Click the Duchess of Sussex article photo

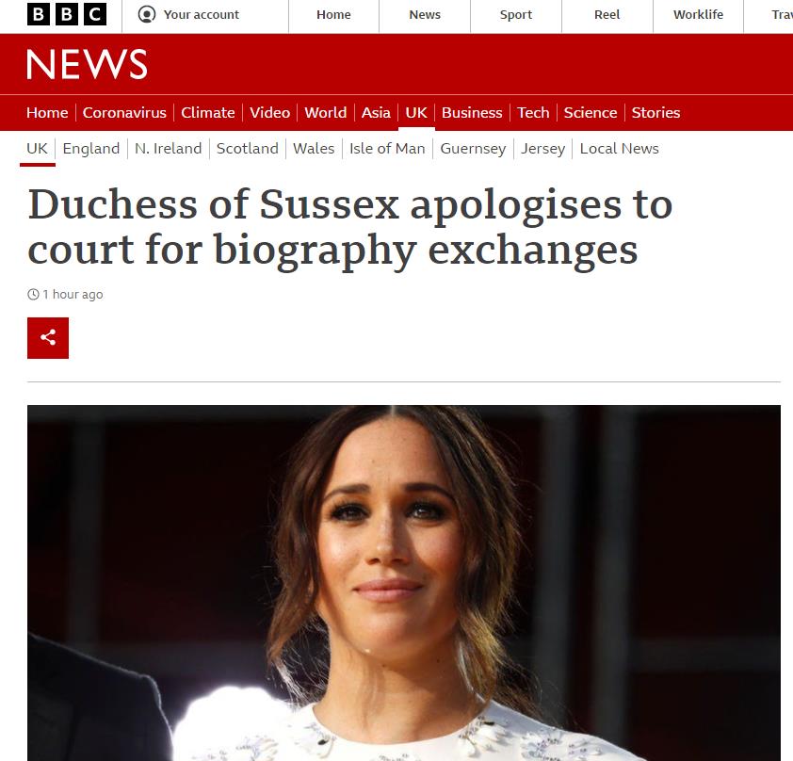coord(404,582)
